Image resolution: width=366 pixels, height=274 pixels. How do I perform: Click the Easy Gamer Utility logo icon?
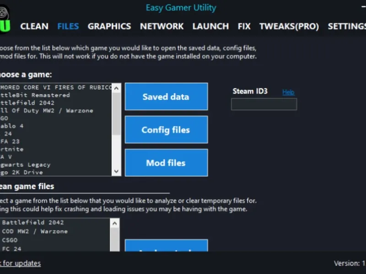[x=5, y=20]
